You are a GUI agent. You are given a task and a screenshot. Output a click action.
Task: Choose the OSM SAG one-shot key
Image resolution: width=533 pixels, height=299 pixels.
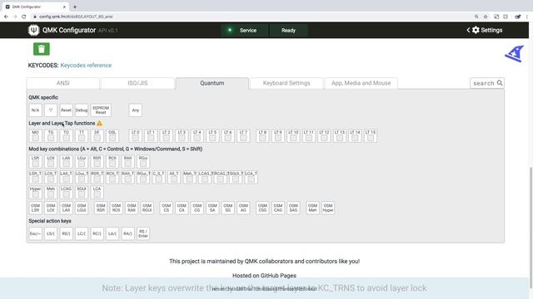(x=293, y=208)
